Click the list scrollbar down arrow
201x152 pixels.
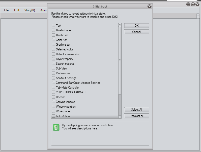[120, 117]
